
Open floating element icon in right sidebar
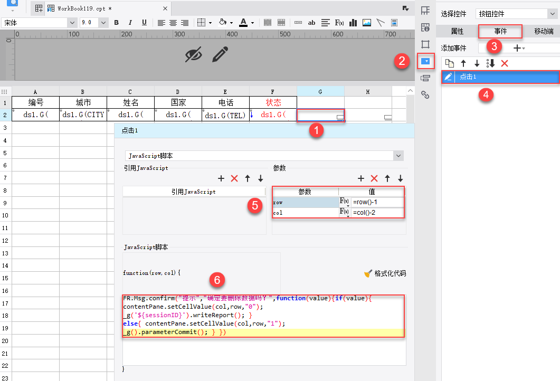tap(425, 44)
